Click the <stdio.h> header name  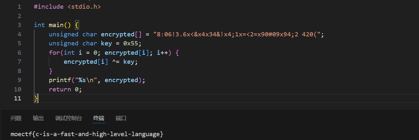coord(84,6)
